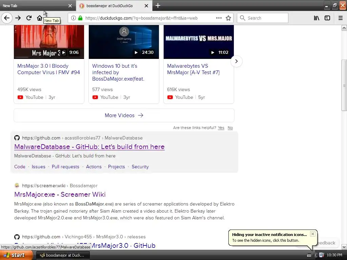
Task: Close the notification icons balloon tip
Action: coord(312,234)
